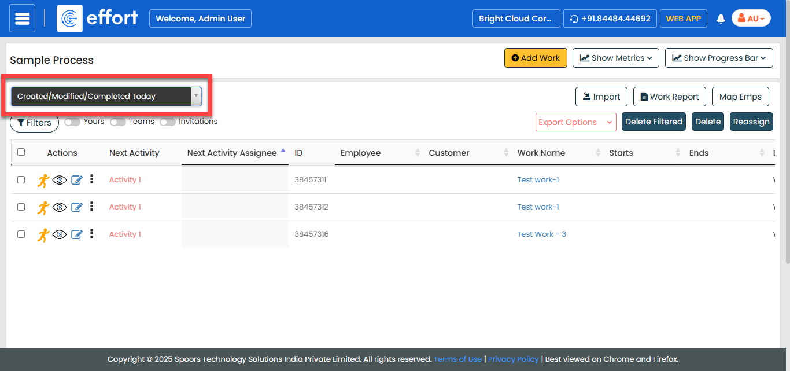Click the notification bell icon
This screenshot has height=371, width=790.
pos(721,19)
